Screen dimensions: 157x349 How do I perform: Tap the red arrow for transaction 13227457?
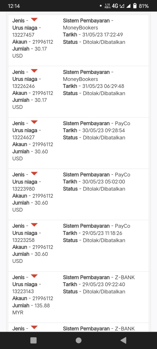tap(34, 20)
